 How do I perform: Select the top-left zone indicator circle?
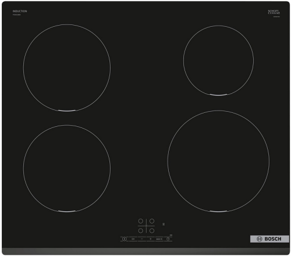click(141, 221)
